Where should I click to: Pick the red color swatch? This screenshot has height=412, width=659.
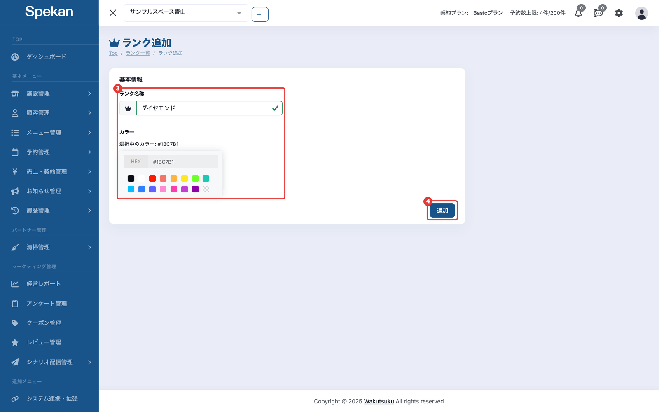click(x=152, y=178)
